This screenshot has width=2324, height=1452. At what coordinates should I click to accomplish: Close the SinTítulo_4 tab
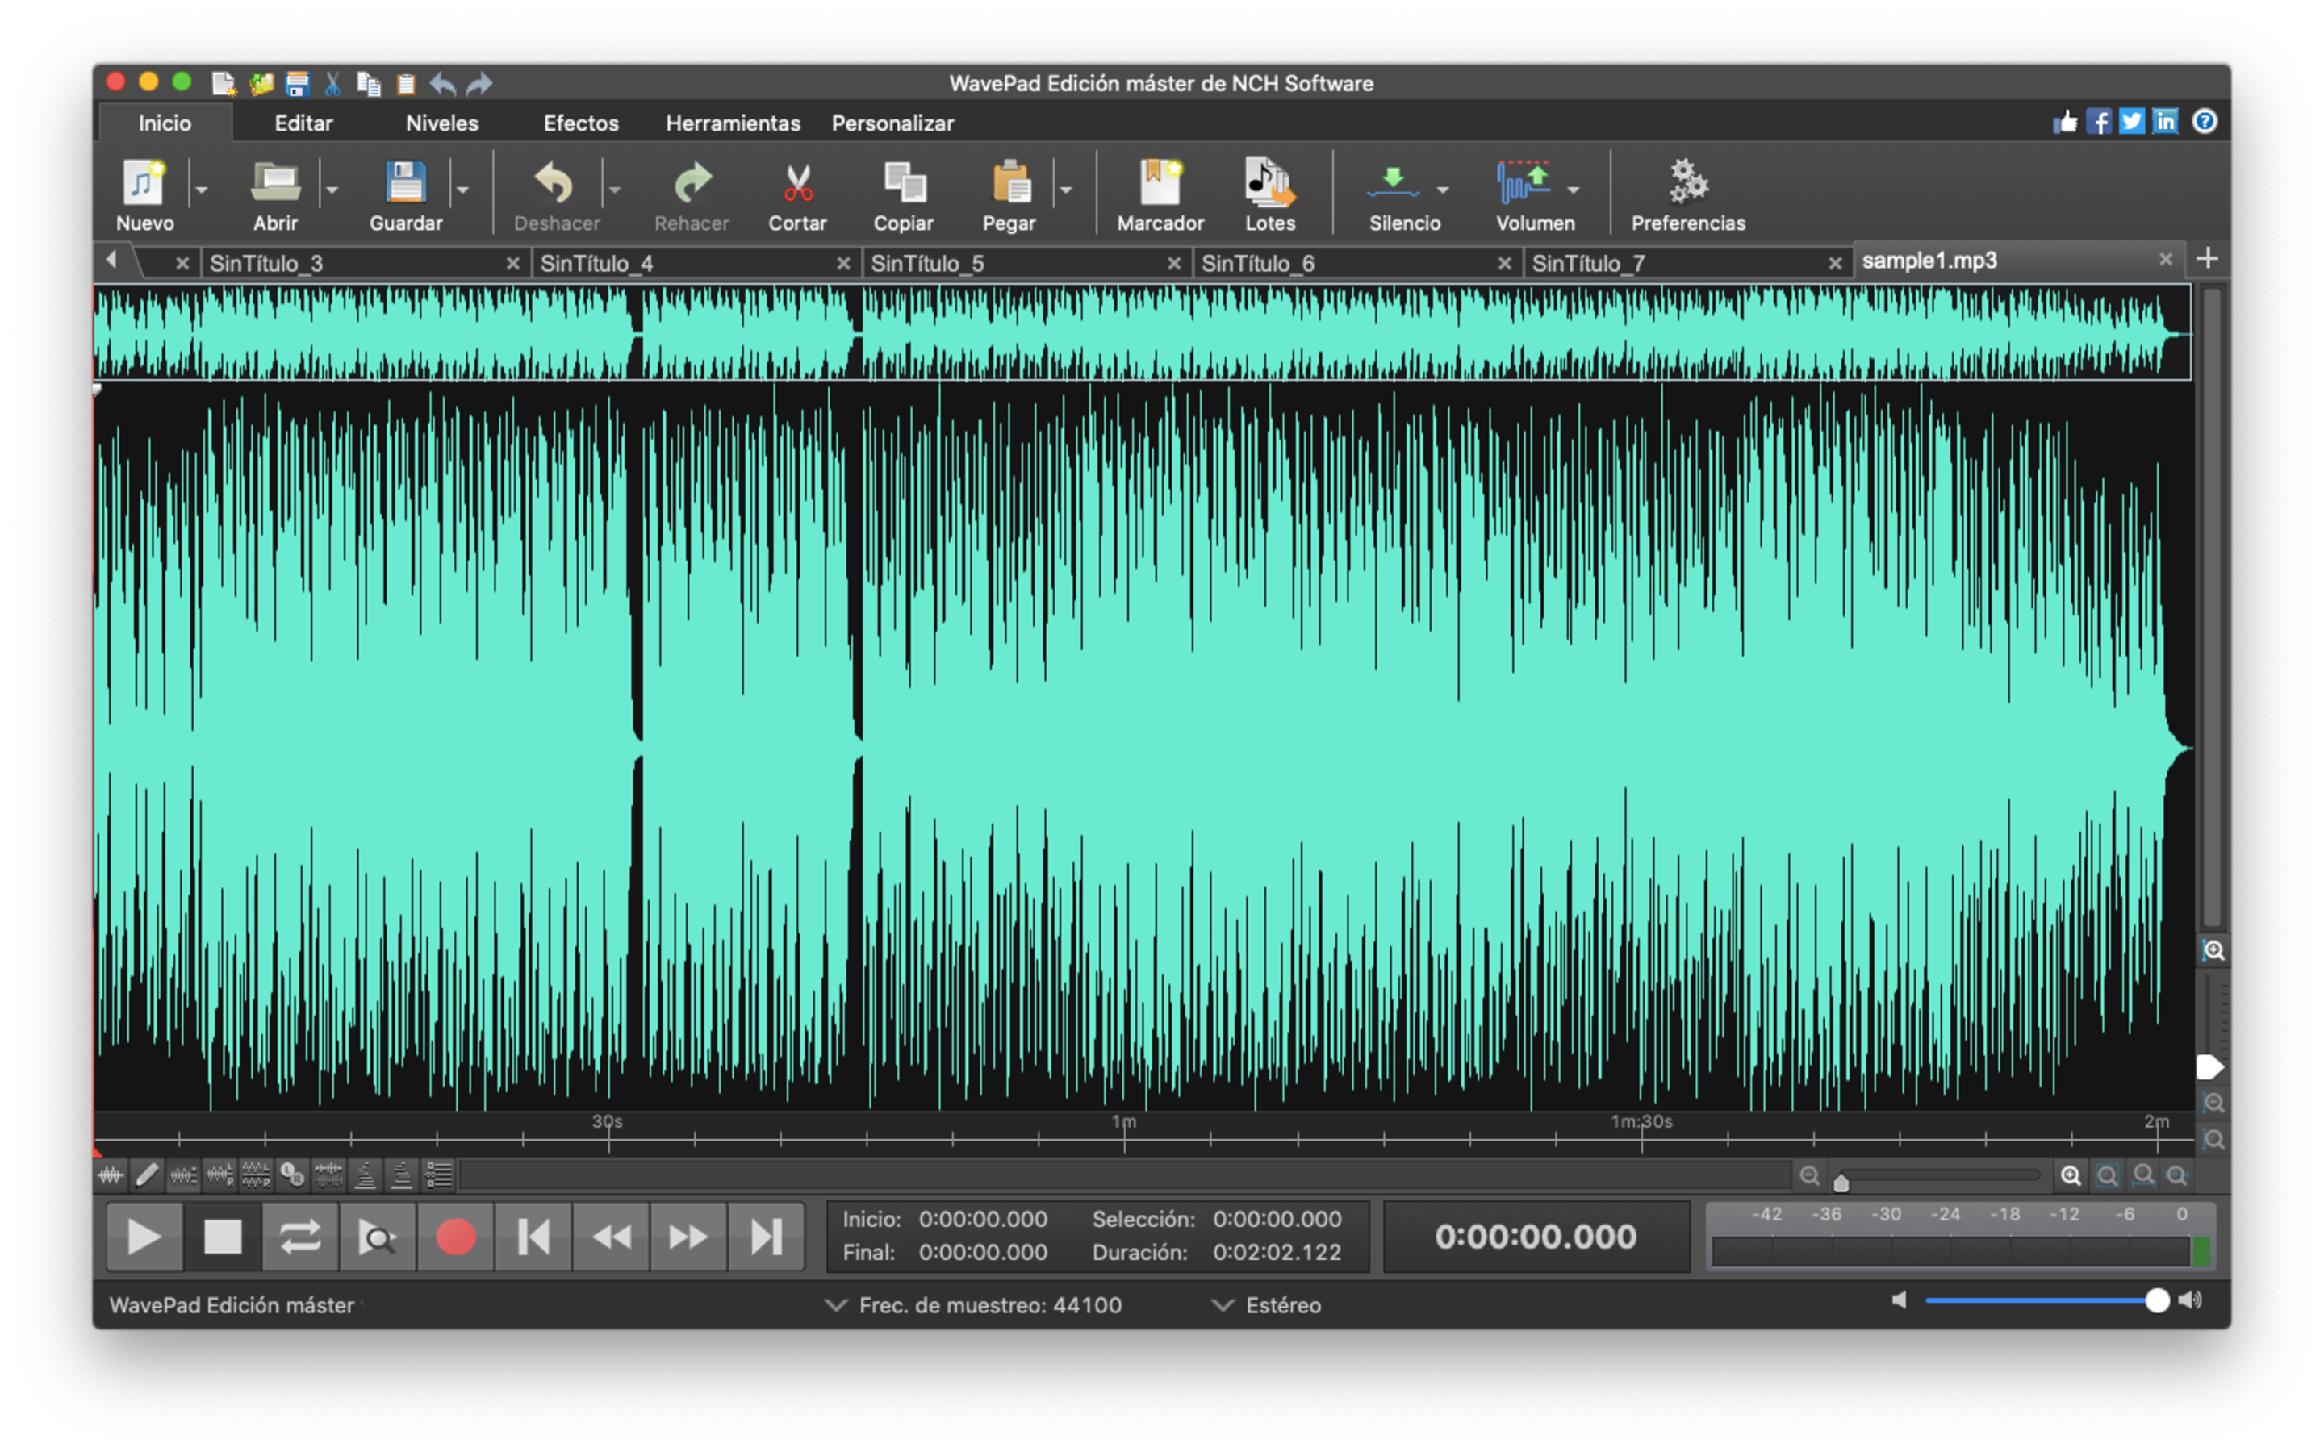[x=843, y=263]
